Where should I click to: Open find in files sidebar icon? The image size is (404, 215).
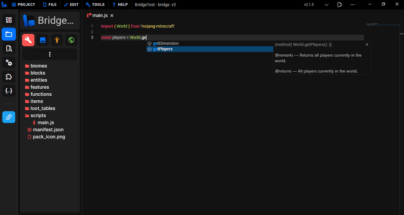9,48
